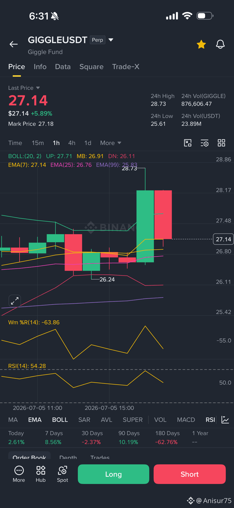Open the Square tab
234x508 pixels.
coord(91,67)
